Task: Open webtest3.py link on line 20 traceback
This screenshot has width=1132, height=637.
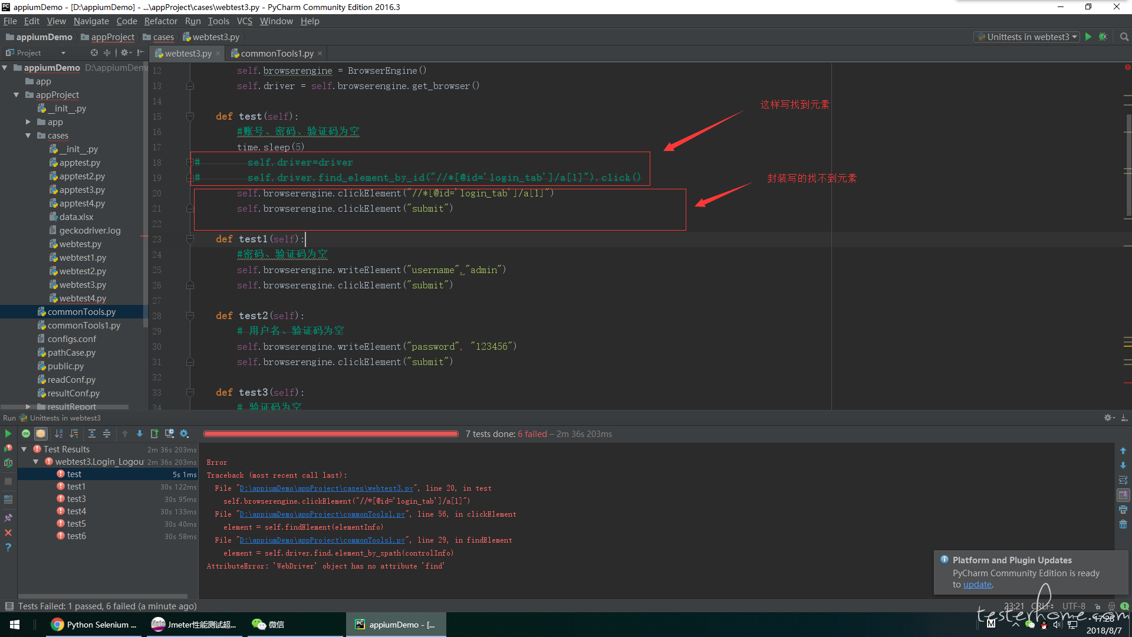Action: point(326,488)
